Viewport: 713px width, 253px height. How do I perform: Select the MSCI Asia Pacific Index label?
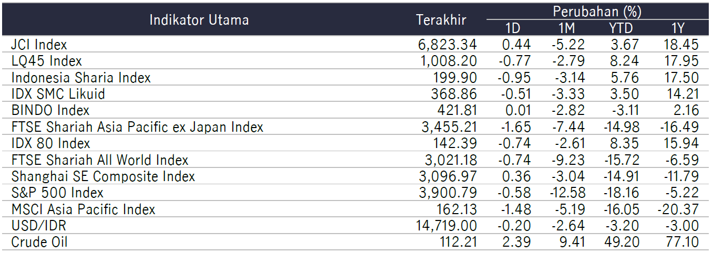[x=84, y=209]
